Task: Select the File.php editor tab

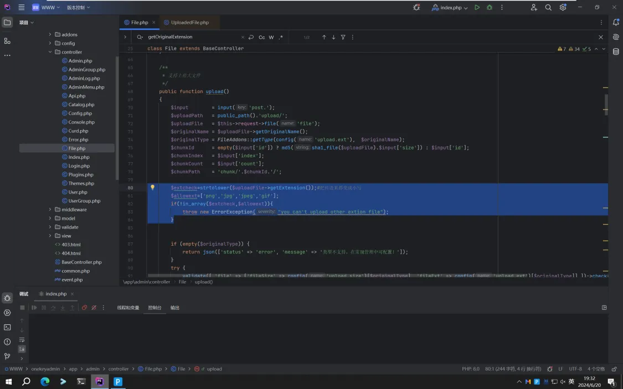Action: [x=139, y=22]
